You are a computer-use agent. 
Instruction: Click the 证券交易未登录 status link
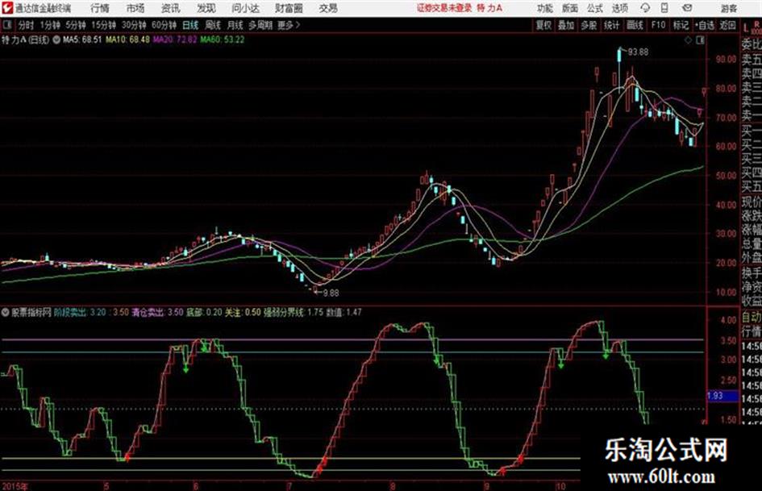(x=444, y=8)
